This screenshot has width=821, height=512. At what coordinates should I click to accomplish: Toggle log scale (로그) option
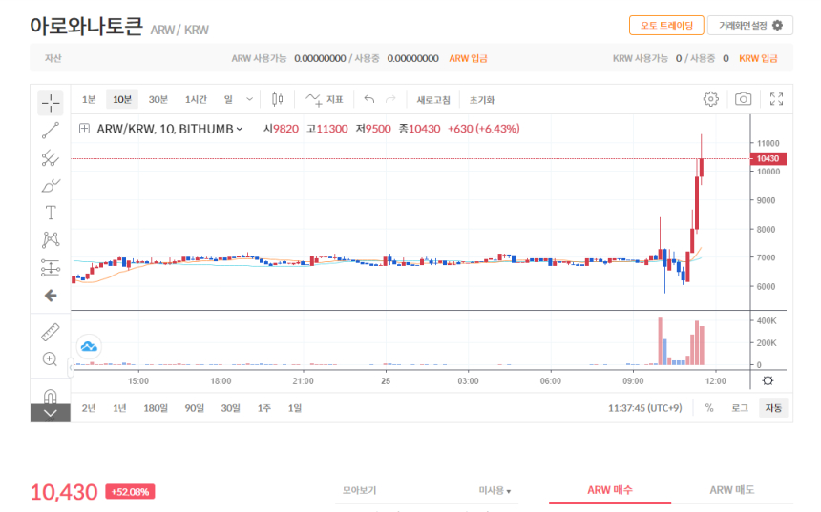tap(740, 408)
